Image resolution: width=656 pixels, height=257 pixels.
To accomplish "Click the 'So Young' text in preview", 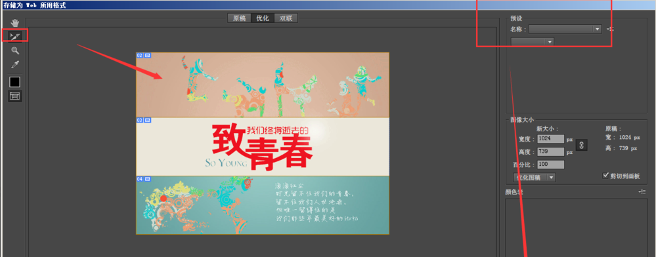I will [x=226, y=163].
